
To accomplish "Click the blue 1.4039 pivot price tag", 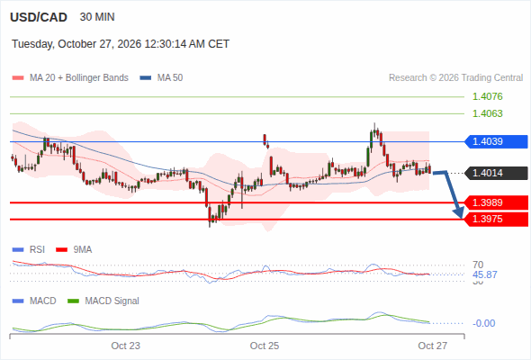I will (x=496, y=141).
